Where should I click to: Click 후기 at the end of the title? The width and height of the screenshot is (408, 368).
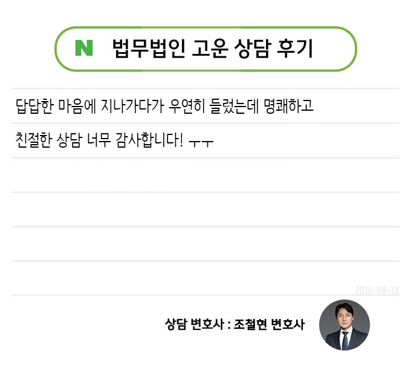tap(296, 49)
